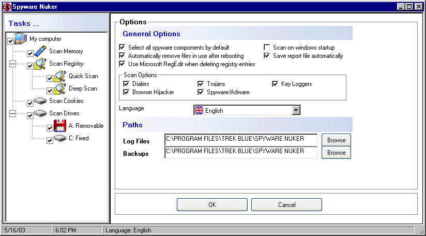Screen dimensions: 426x236
Task: Toggle My computer checkbox in tree
Action: (x=10, y=41)
